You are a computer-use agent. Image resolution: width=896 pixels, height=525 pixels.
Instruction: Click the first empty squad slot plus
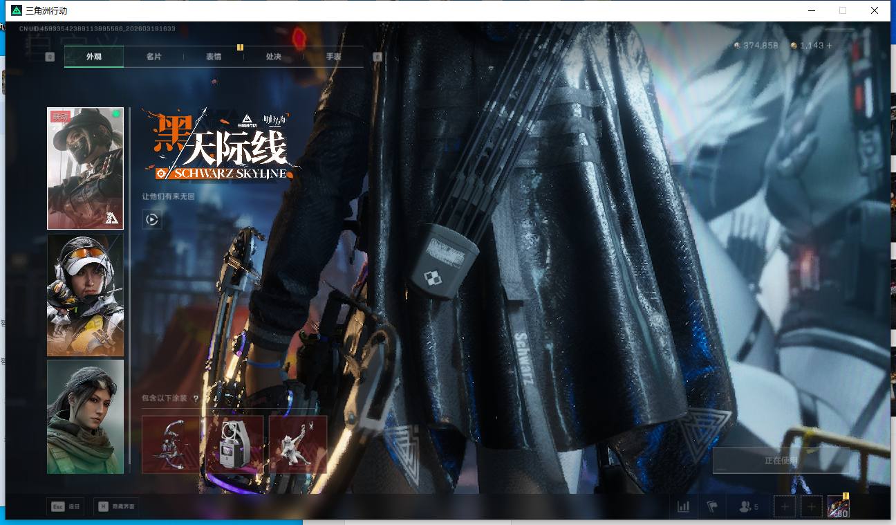pyautogui.click(x=785, y=507)
